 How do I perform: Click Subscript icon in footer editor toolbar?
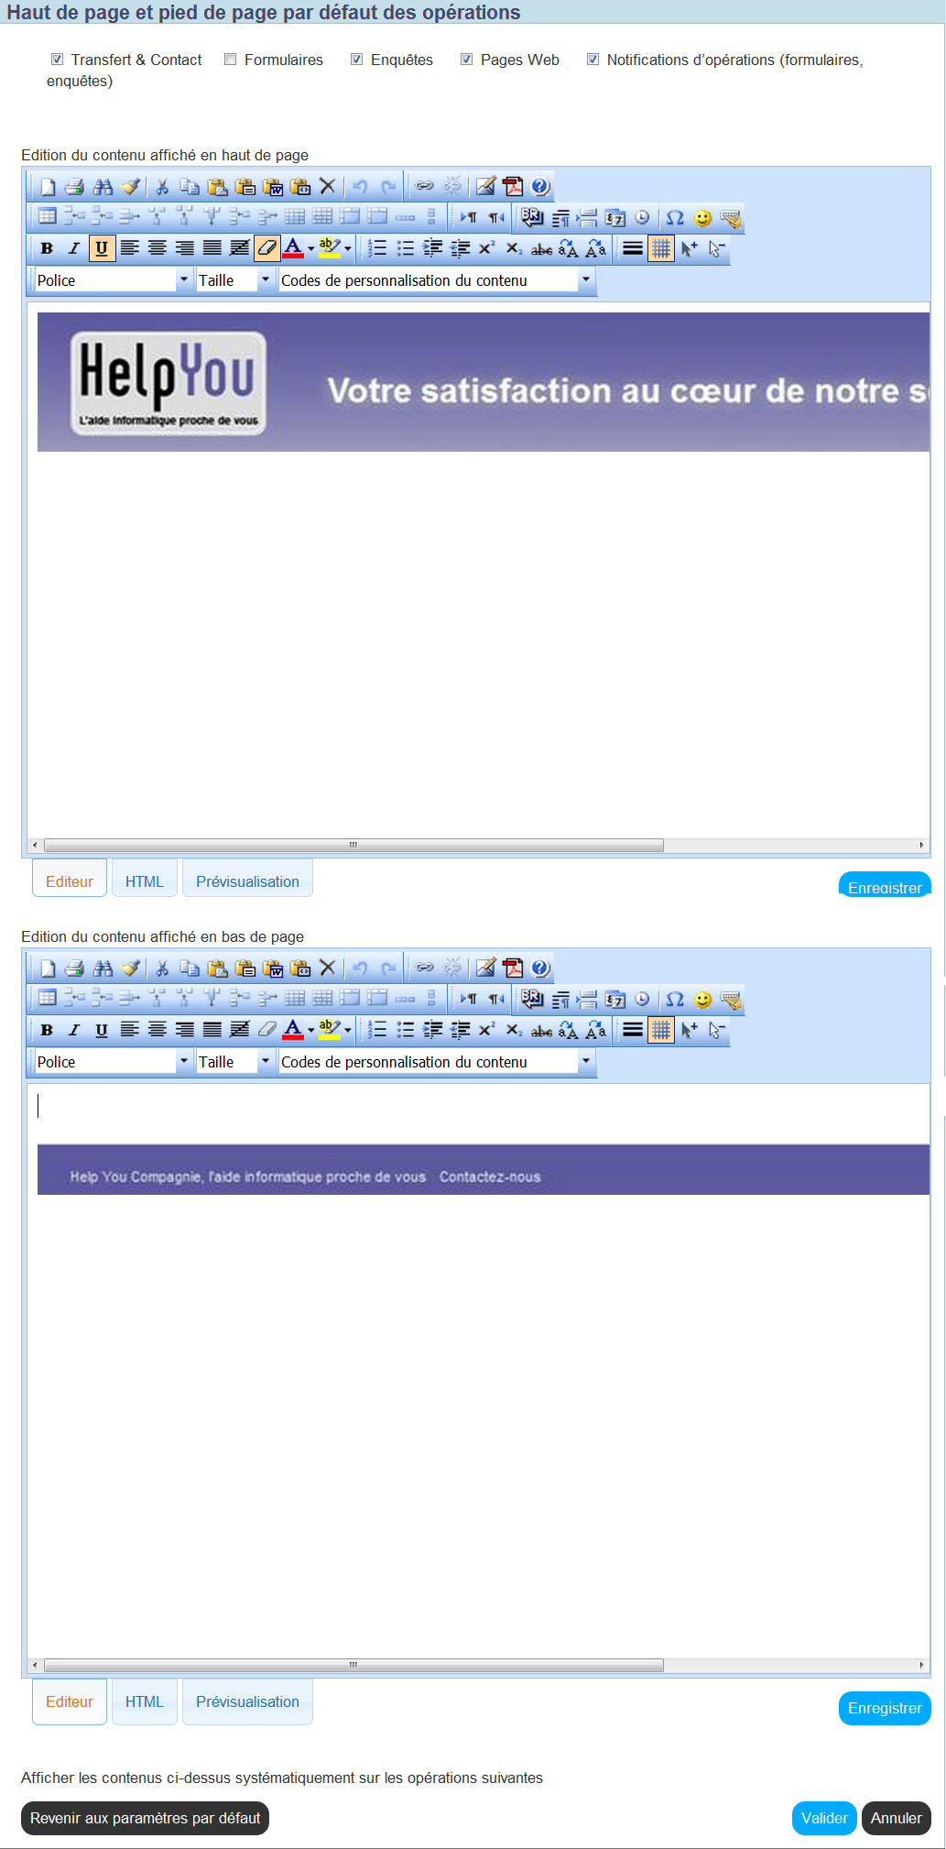tap(514, 1030)
